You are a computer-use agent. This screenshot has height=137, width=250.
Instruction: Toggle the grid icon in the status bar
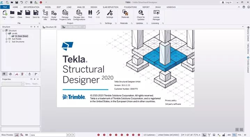coord(214,135)
